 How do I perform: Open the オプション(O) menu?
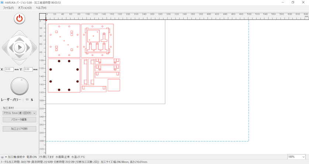click(x=25, y=8)
